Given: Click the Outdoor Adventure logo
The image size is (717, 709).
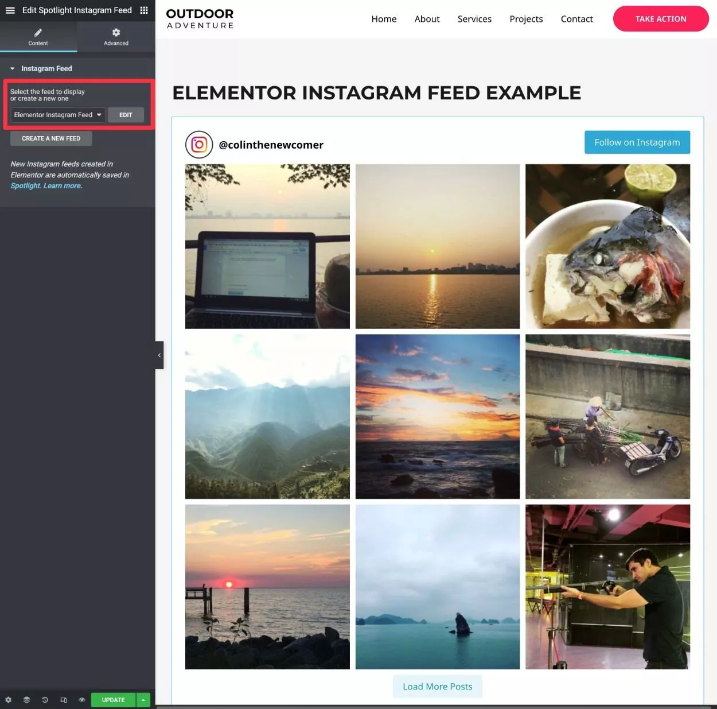Looking at the screenshot, I should 200,18.
